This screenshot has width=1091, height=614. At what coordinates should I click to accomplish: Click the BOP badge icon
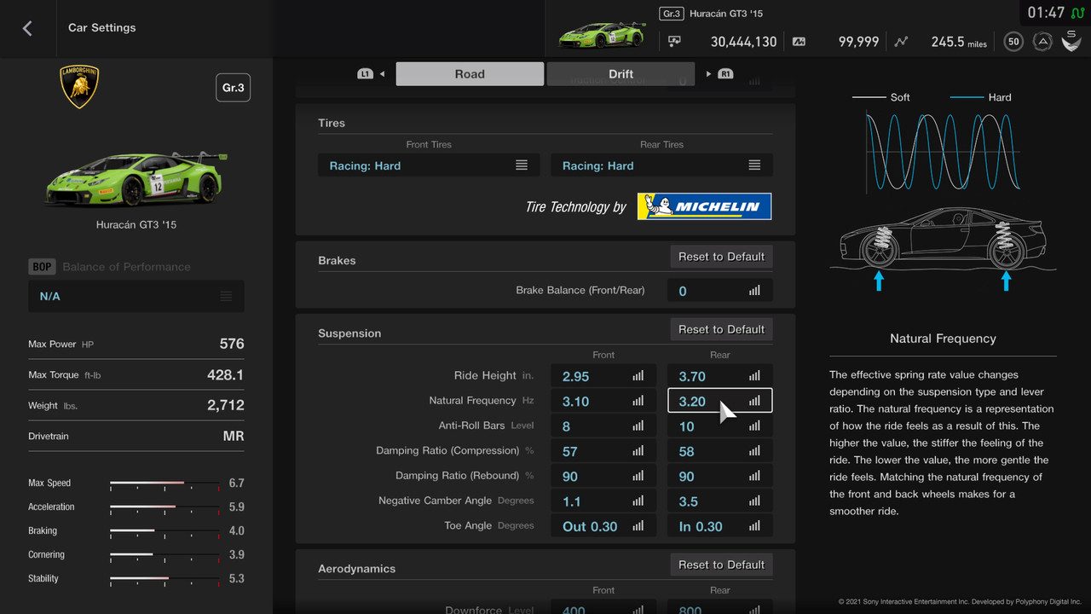coord(42,266)
